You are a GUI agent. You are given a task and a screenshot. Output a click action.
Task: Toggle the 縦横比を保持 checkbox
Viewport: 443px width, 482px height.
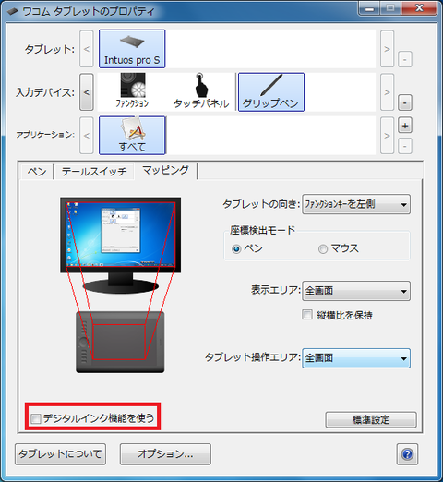click(307, 315)
